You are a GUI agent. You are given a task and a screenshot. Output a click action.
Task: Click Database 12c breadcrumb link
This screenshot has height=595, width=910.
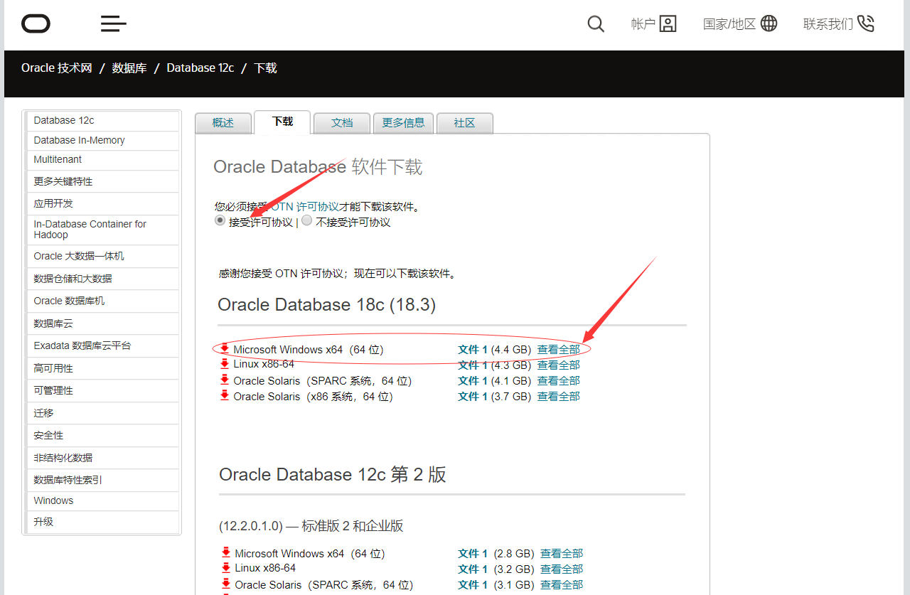pos(200,68)
